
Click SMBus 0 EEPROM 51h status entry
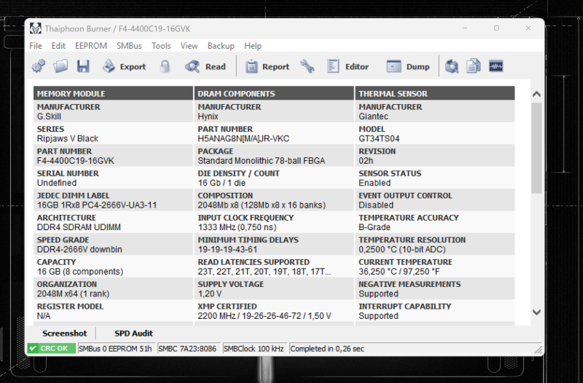tap(115, 349)
